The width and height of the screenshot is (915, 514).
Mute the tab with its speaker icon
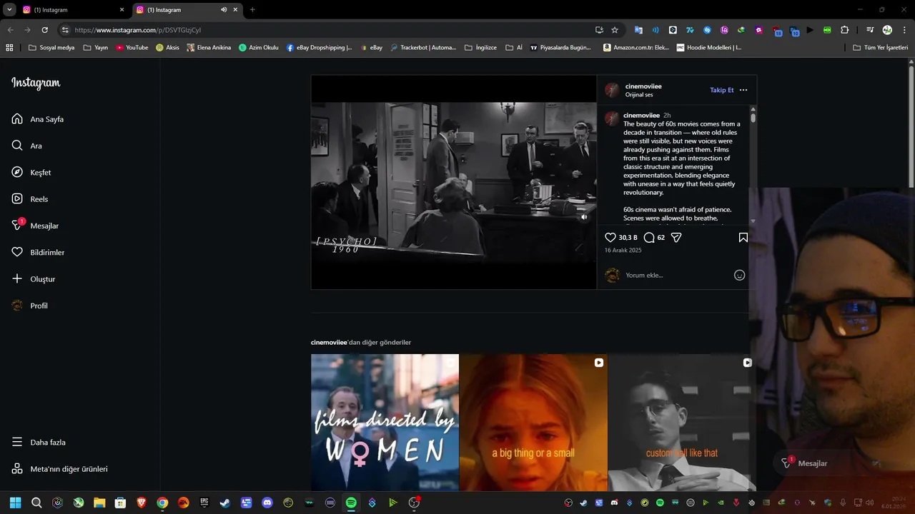224,10
